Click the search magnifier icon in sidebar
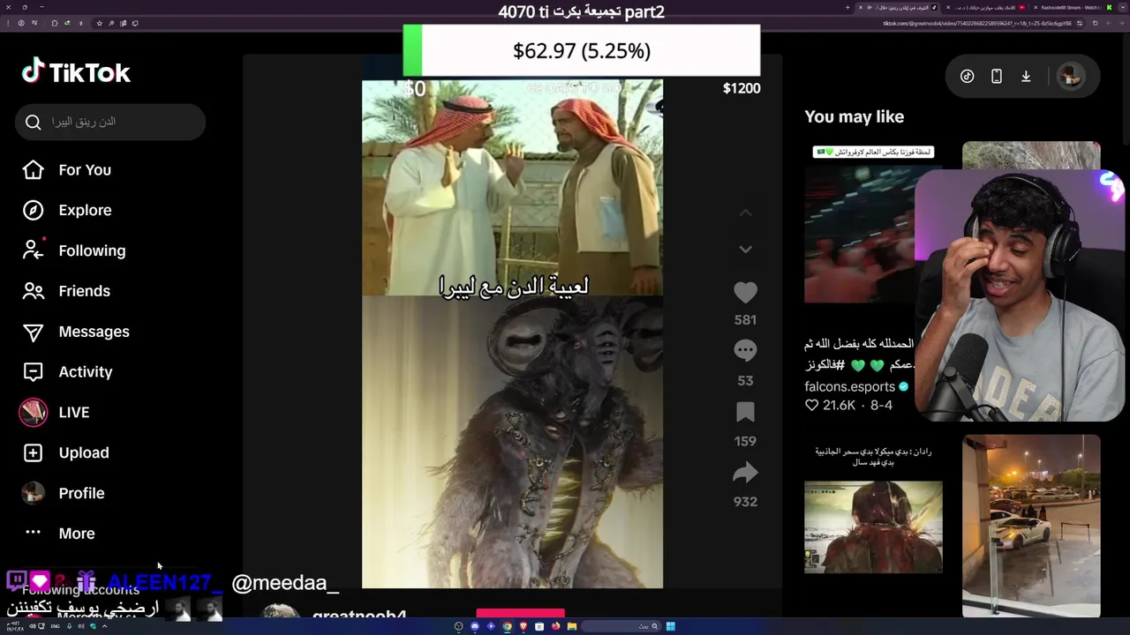 click(34, 122)
